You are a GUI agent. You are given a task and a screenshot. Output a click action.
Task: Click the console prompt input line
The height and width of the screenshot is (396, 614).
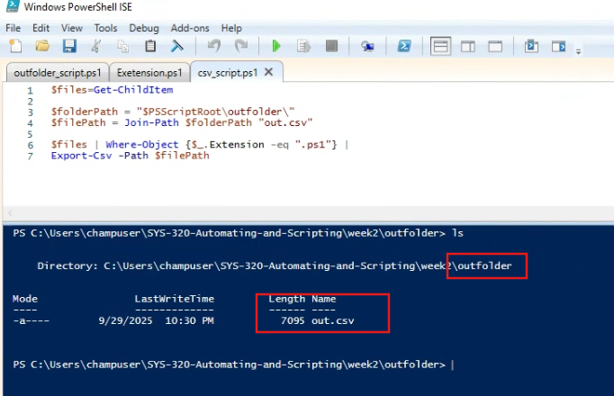point(453,364)
